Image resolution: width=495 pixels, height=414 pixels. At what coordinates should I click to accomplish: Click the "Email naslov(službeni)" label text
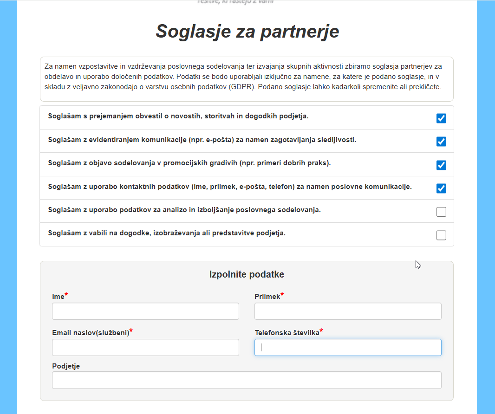point(91,333)
